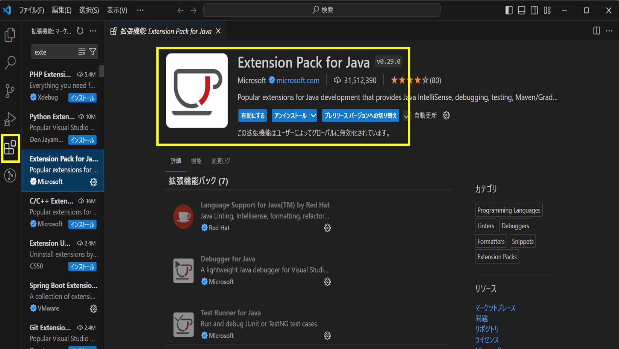Open the Explorer view in activity bar

click(x=10, y=35)
